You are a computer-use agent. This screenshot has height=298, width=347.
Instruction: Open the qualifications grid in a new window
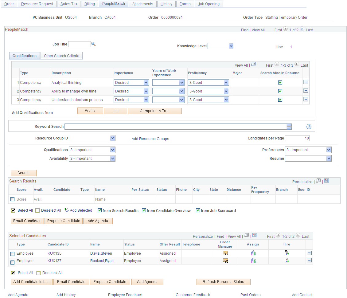tap(253, 65)
